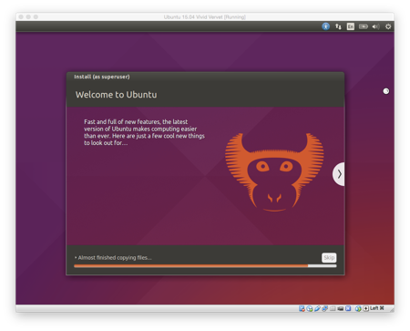Click the Left ⌘ host key label
Viewport: 410px width, 331px height.
click(377, 308)
